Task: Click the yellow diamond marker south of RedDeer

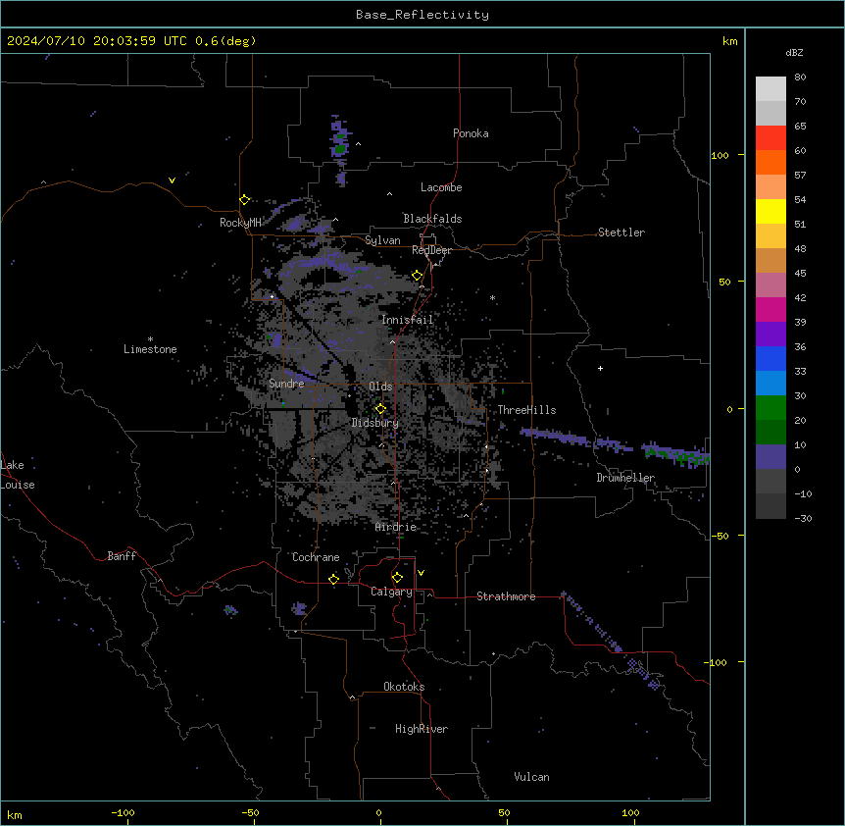Action: [x=418, y=276]
